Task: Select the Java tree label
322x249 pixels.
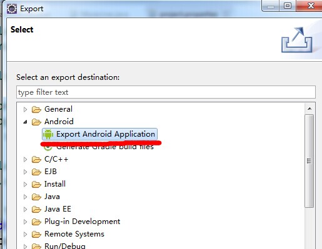Action: pyautogui.click(x=52, y=197)
